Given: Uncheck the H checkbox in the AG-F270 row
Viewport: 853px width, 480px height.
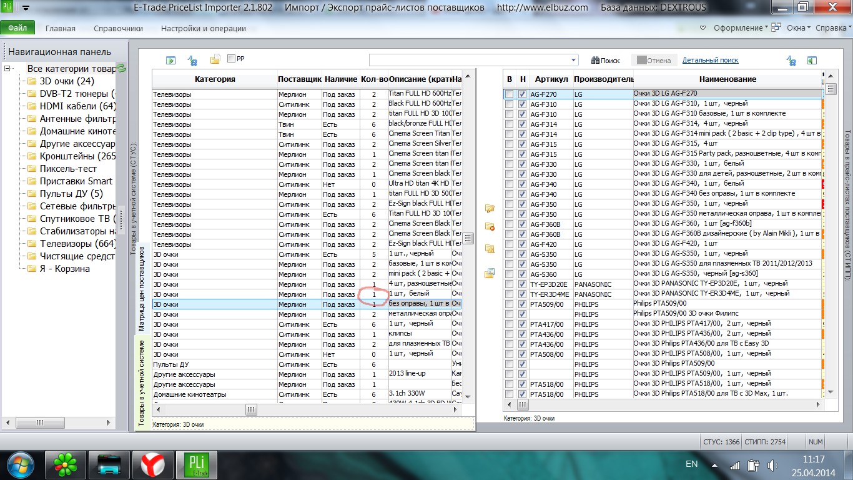Looking at the screenshot, I should tap(523, 94).
